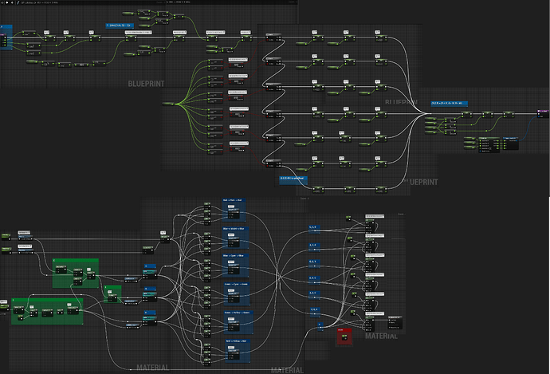This screenshot has width=550, height=374.
Task: Select the small blue 'H' comment node near red box
Action: coord(320,327)
